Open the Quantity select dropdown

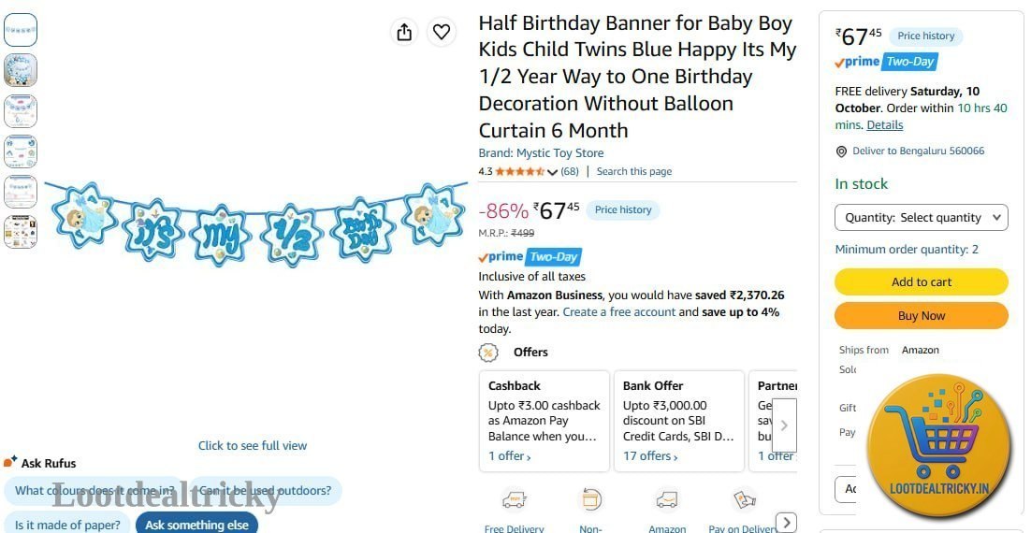922,218
